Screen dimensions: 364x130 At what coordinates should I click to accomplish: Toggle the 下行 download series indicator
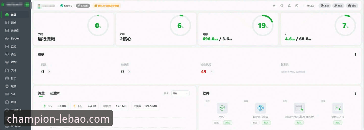[x=75, y=106]
